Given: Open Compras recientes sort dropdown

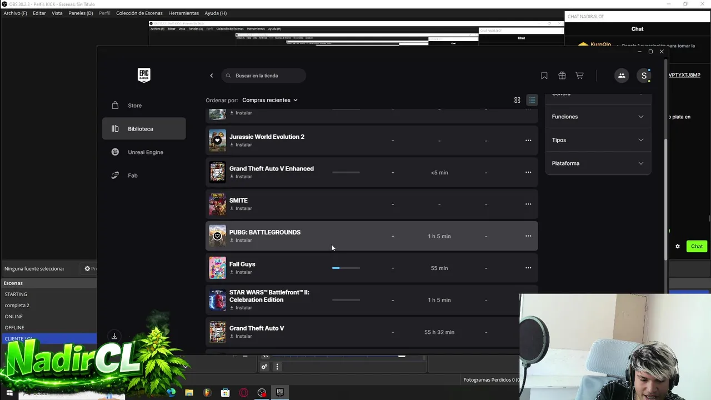Looking at the screenshot, I should (x=270, y=100).
